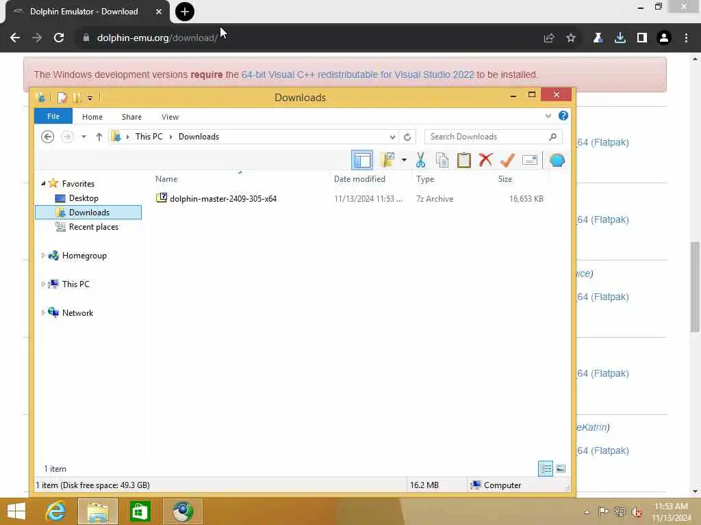Select file dolphin-master-2409-305-x64

coord(223,199)
